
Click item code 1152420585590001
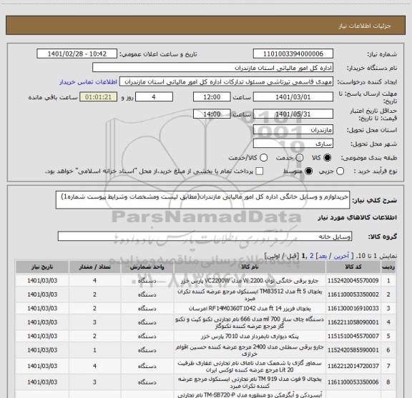click(353, 350)
